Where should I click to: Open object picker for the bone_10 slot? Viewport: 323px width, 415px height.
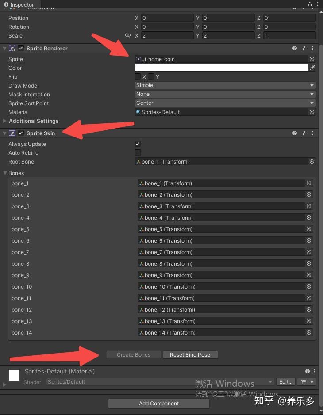309,286
